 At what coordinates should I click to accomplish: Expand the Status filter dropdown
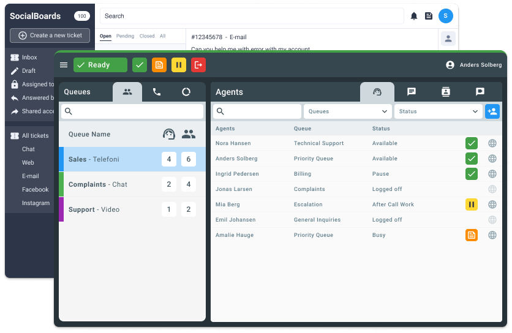[438, 111]
